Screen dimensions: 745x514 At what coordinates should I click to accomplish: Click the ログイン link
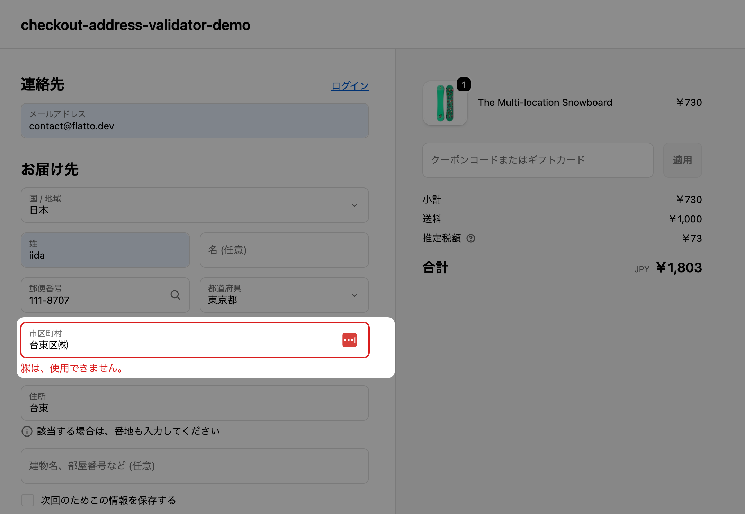point(350,86)
